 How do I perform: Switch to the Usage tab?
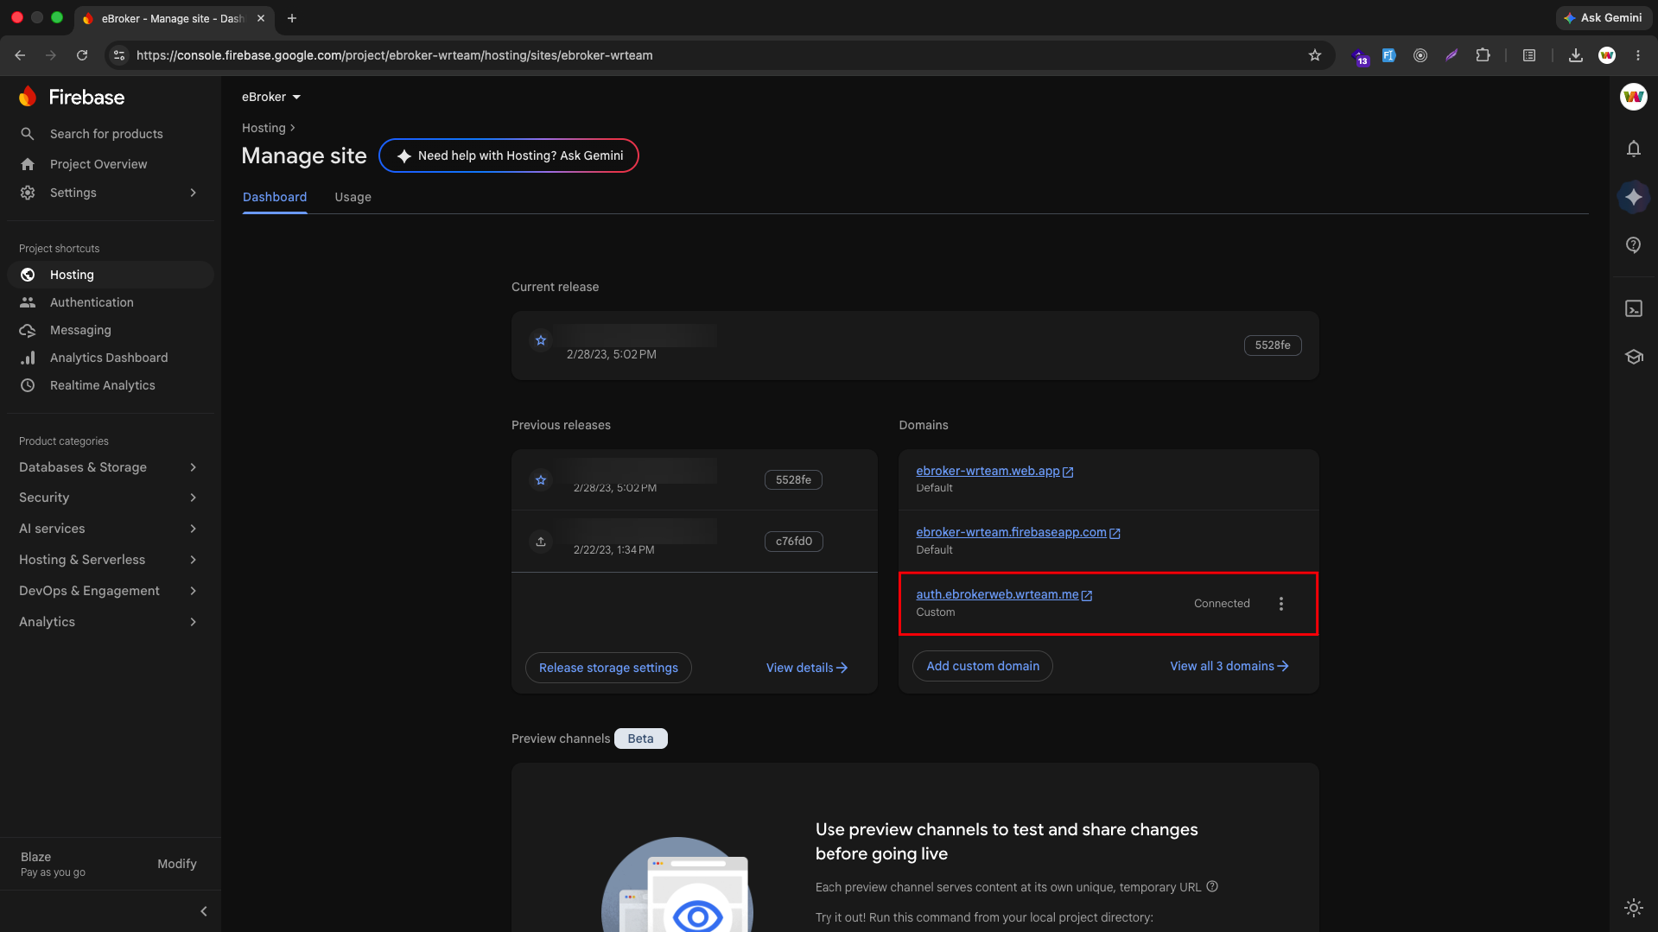353,197
